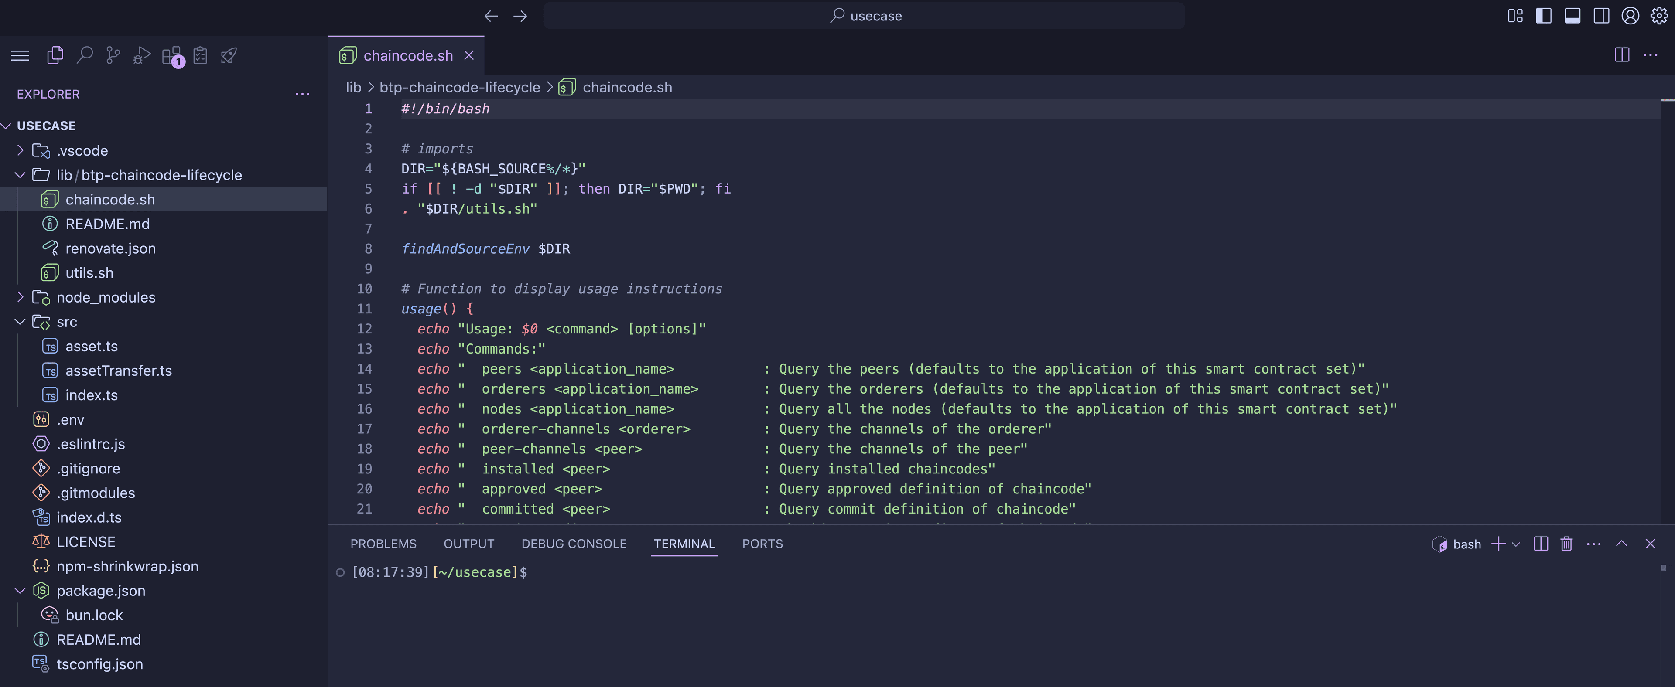Screen dimensions: 1675x687
Task: Toggle the primary side bar
Action: tap(1544, 16)
